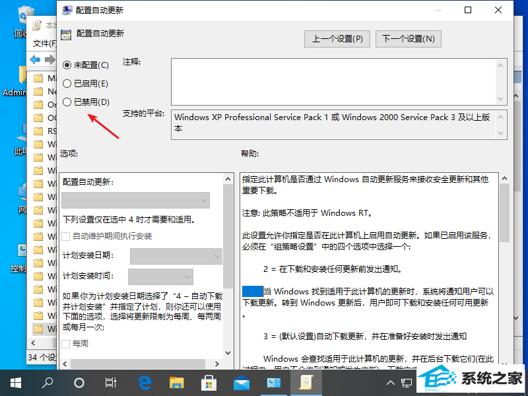Viewport: 528px width, 396px height.
Task: Open Mail app from taskbar
Action: click(x=241, y=383)
